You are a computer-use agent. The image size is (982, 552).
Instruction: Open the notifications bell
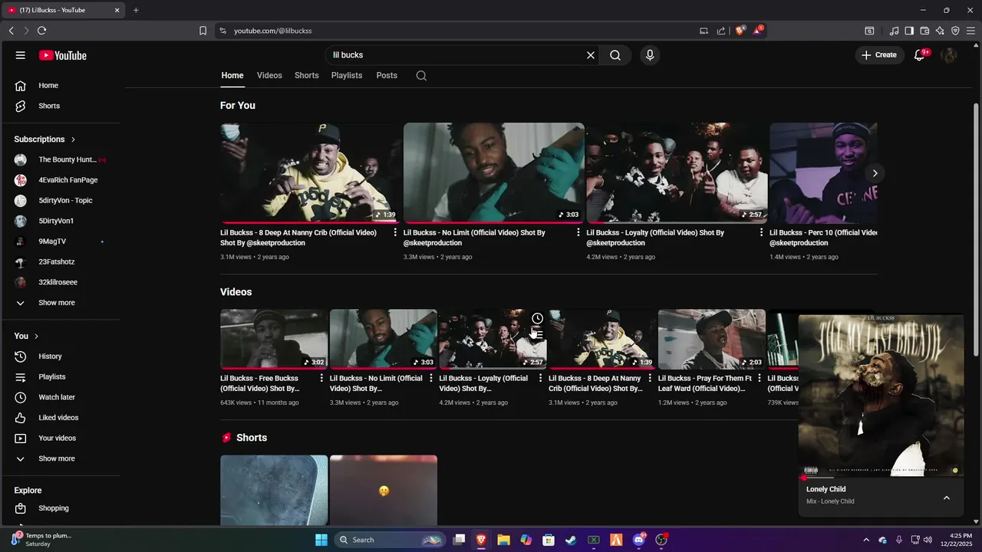point(919,55)
